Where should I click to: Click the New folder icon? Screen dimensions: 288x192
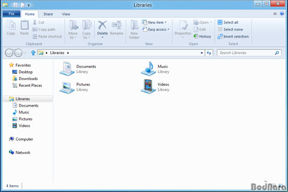(x=134, y=25)
